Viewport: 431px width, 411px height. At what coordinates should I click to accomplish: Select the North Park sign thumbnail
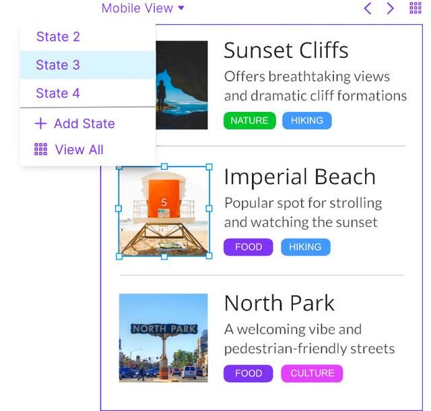point(164,338)
